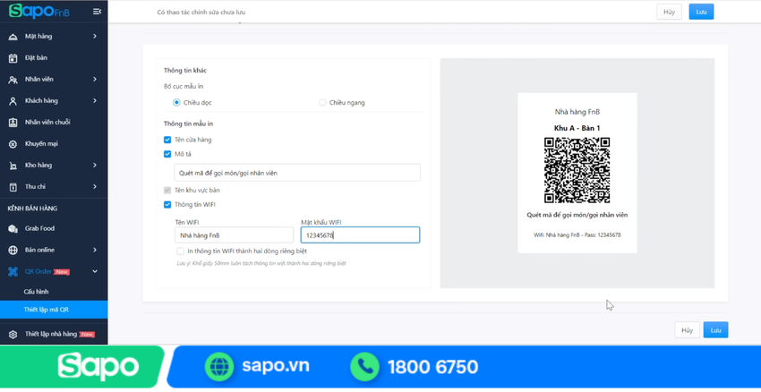
Task: Enable printing WIFI info on two lines
Action: 180,251
